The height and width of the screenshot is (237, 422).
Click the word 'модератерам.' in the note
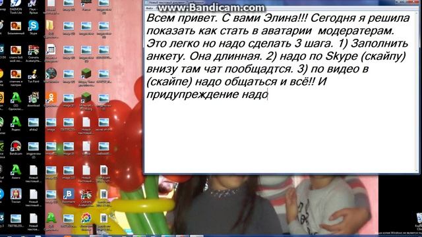tap(356, 31)
